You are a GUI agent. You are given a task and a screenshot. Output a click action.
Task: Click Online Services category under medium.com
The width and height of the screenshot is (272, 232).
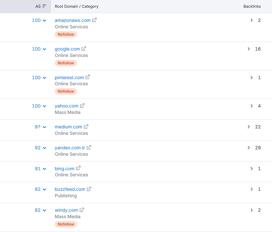71,133
